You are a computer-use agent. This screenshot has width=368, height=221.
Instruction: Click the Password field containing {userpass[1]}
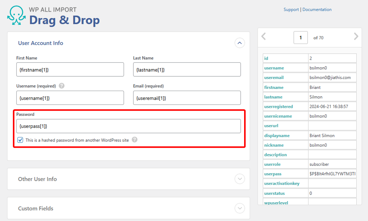(x=128, y=126)
